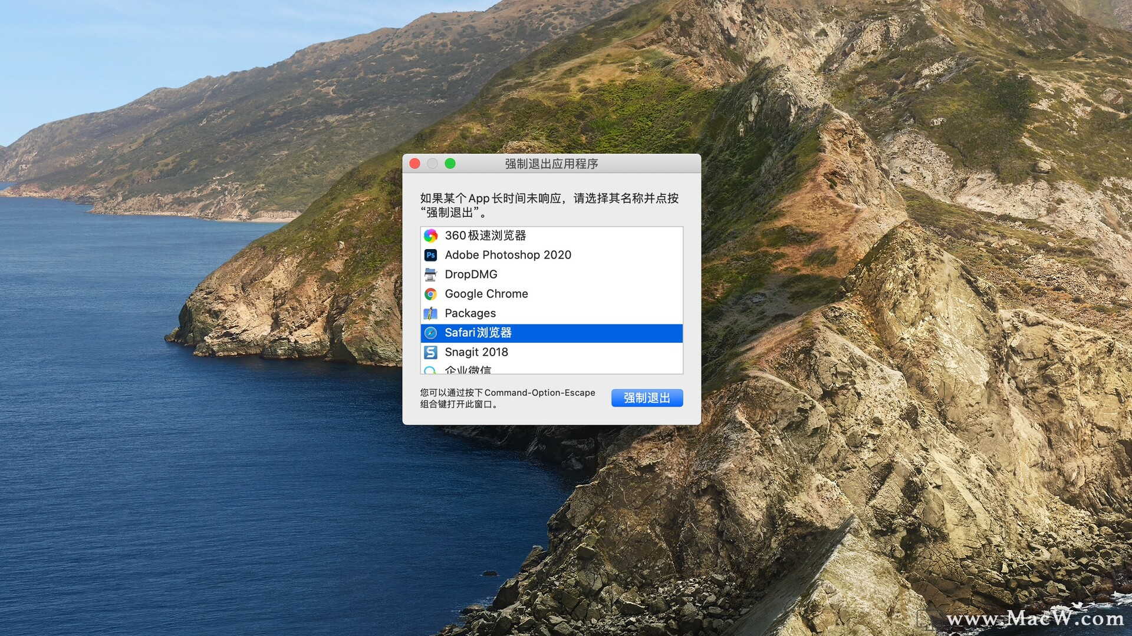
Task: Pick the Packages name in app list
Action: point(470,313)
